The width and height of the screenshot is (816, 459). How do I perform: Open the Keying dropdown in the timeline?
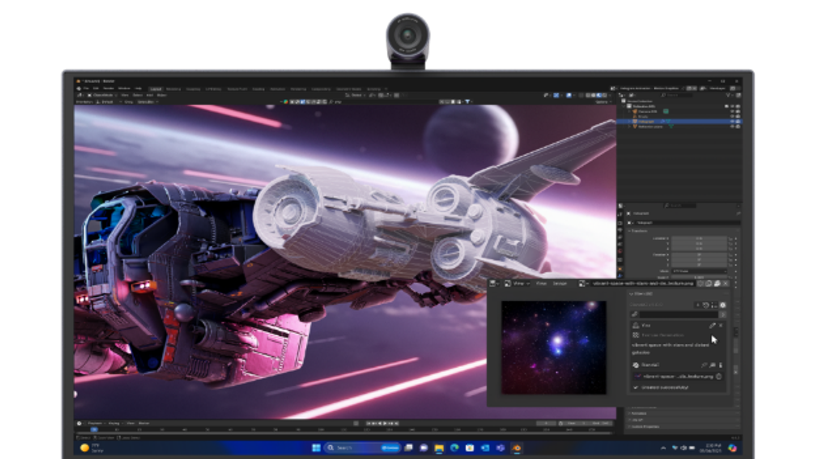(x=114, y=423)
